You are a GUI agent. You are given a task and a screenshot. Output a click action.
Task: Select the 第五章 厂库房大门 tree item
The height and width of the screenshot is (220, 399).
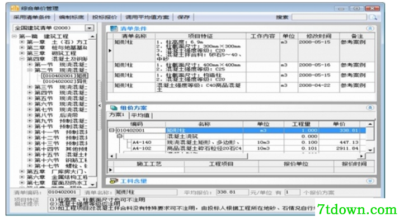(57, 172)
